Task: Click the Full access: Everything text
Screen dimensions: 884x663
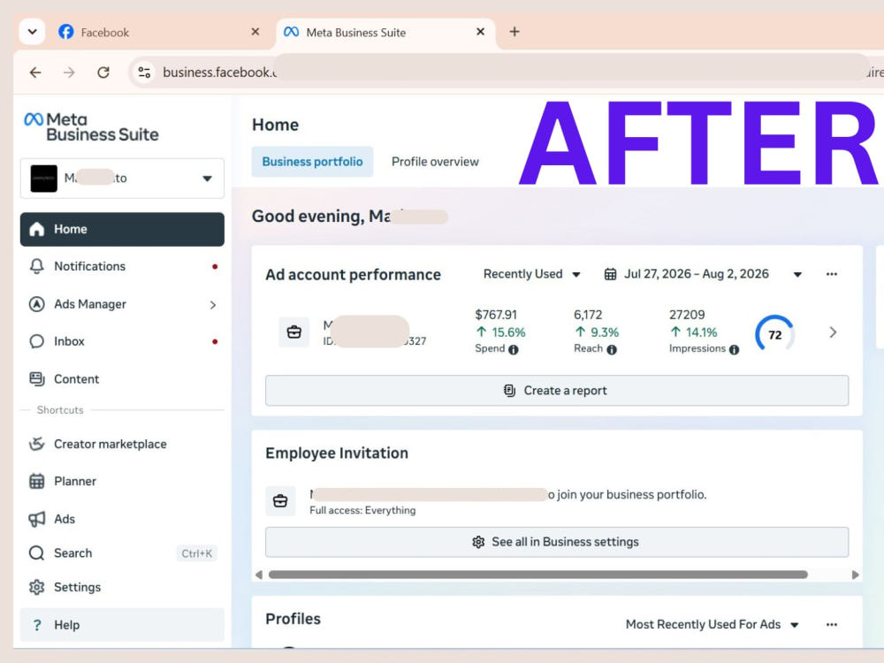Action: 362,510
